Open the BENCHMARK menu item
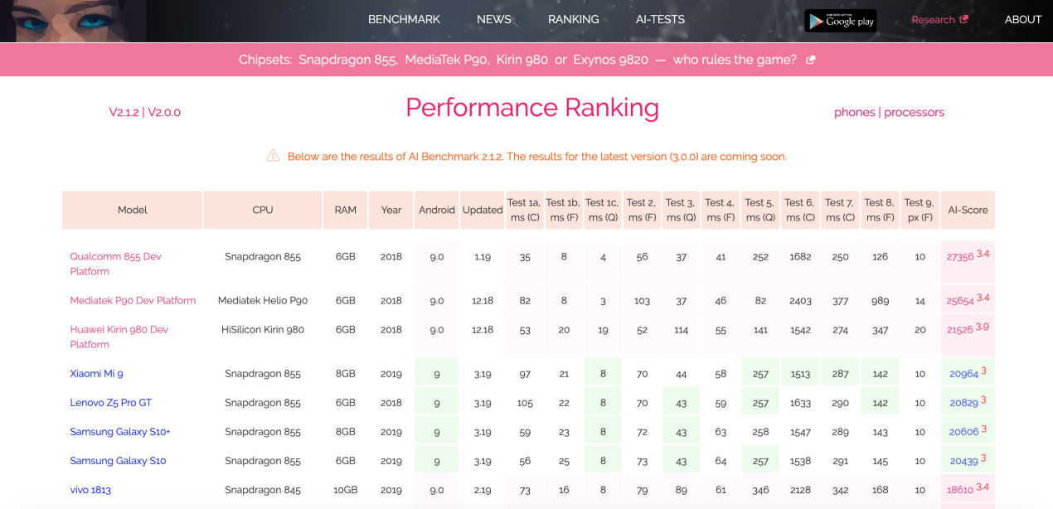Image resolution: width=1053 pixels, height=509 pixels. [404, 19]
